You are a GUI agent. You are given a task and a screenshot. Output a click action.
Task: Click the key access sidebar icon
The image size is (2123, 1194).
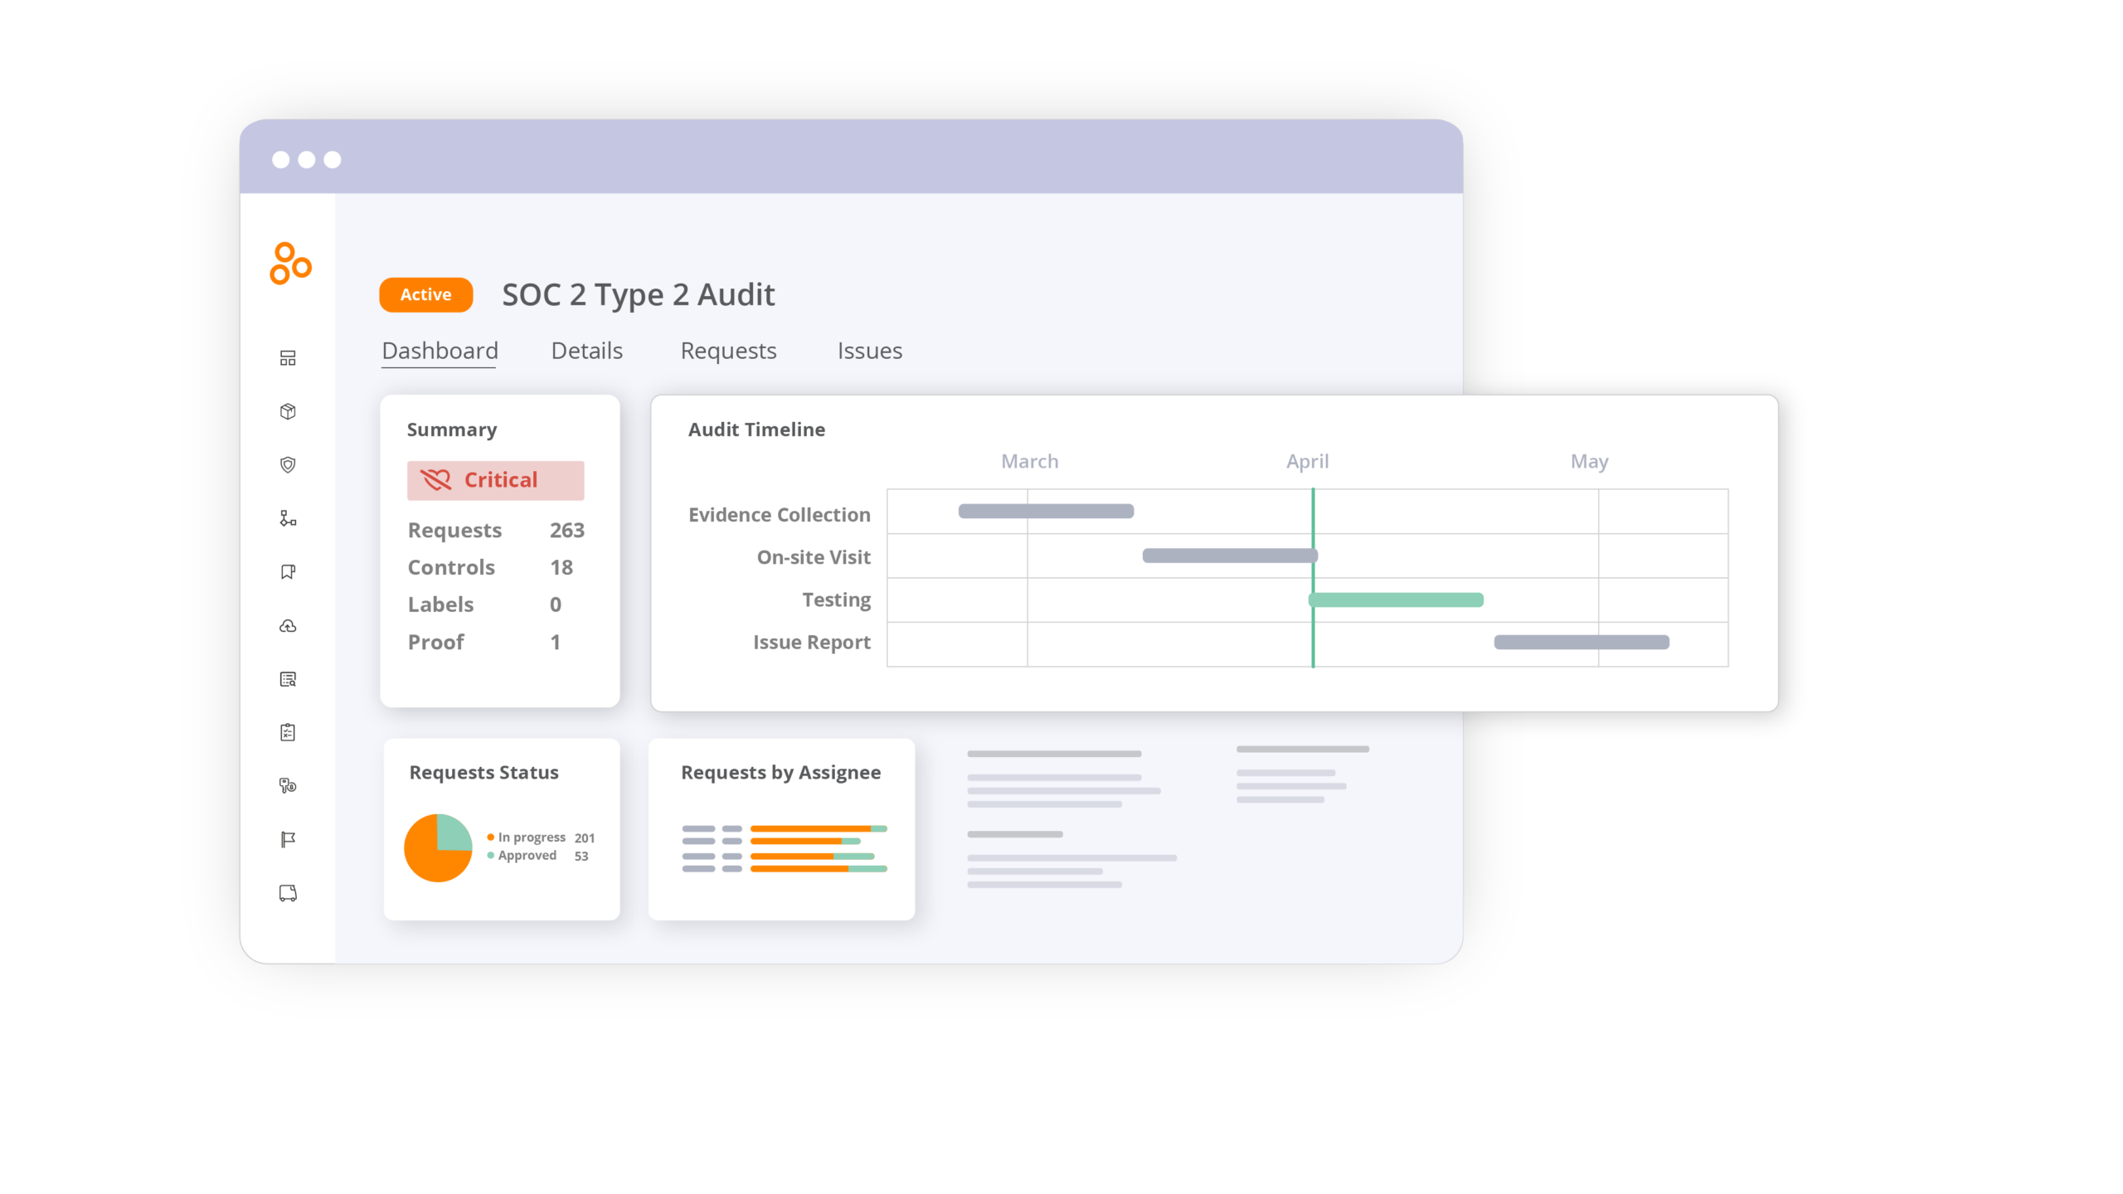(288, 786)
